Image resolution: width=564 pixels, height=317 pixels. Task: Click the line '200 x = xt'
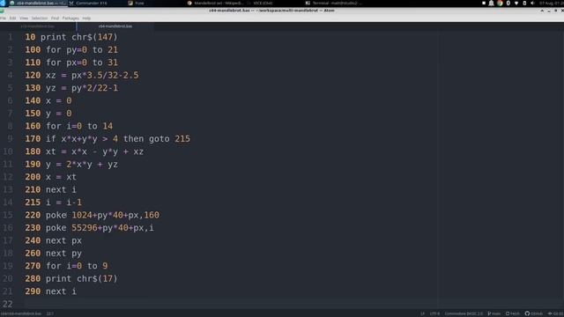pos(51,177)
